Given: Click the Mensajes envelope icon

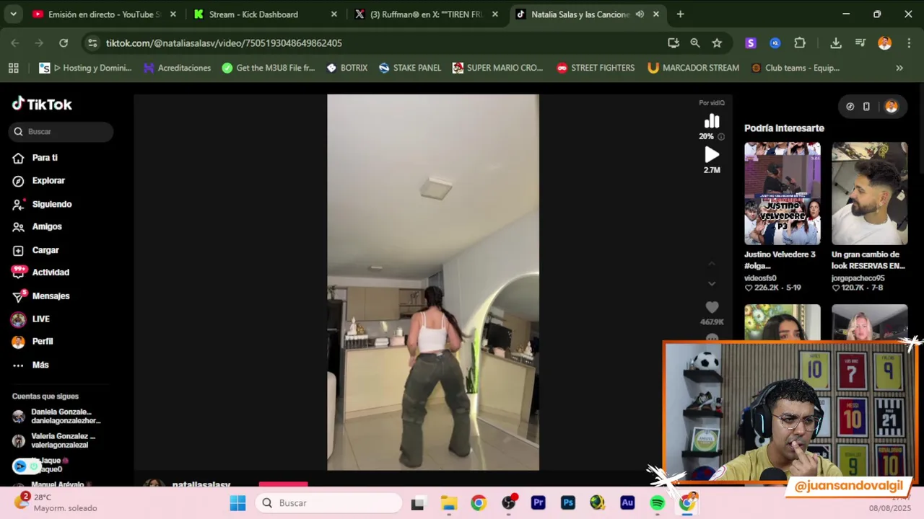Looking at the screenshot, I should click(19, 296).
